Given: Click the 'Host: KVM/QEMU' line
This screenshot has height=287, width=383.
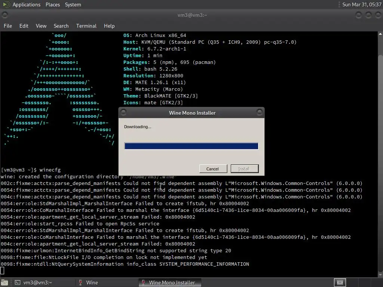Looking at the screenshot, I should click(210, 42).
